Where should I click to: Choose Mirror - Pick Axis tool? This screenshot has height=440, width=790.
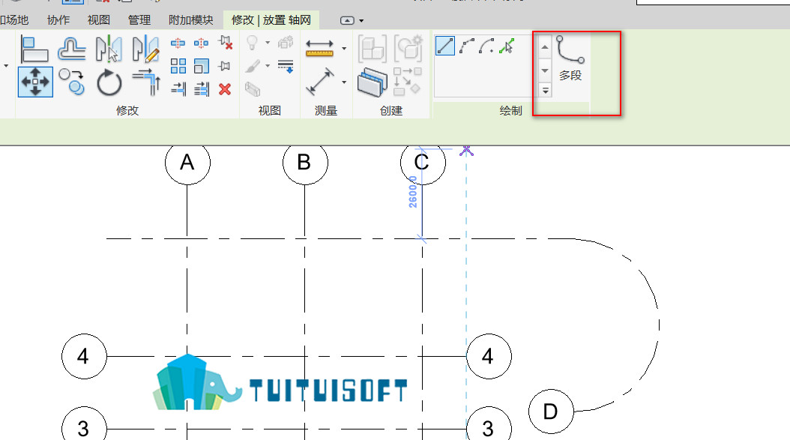click(x=109, y=49)
